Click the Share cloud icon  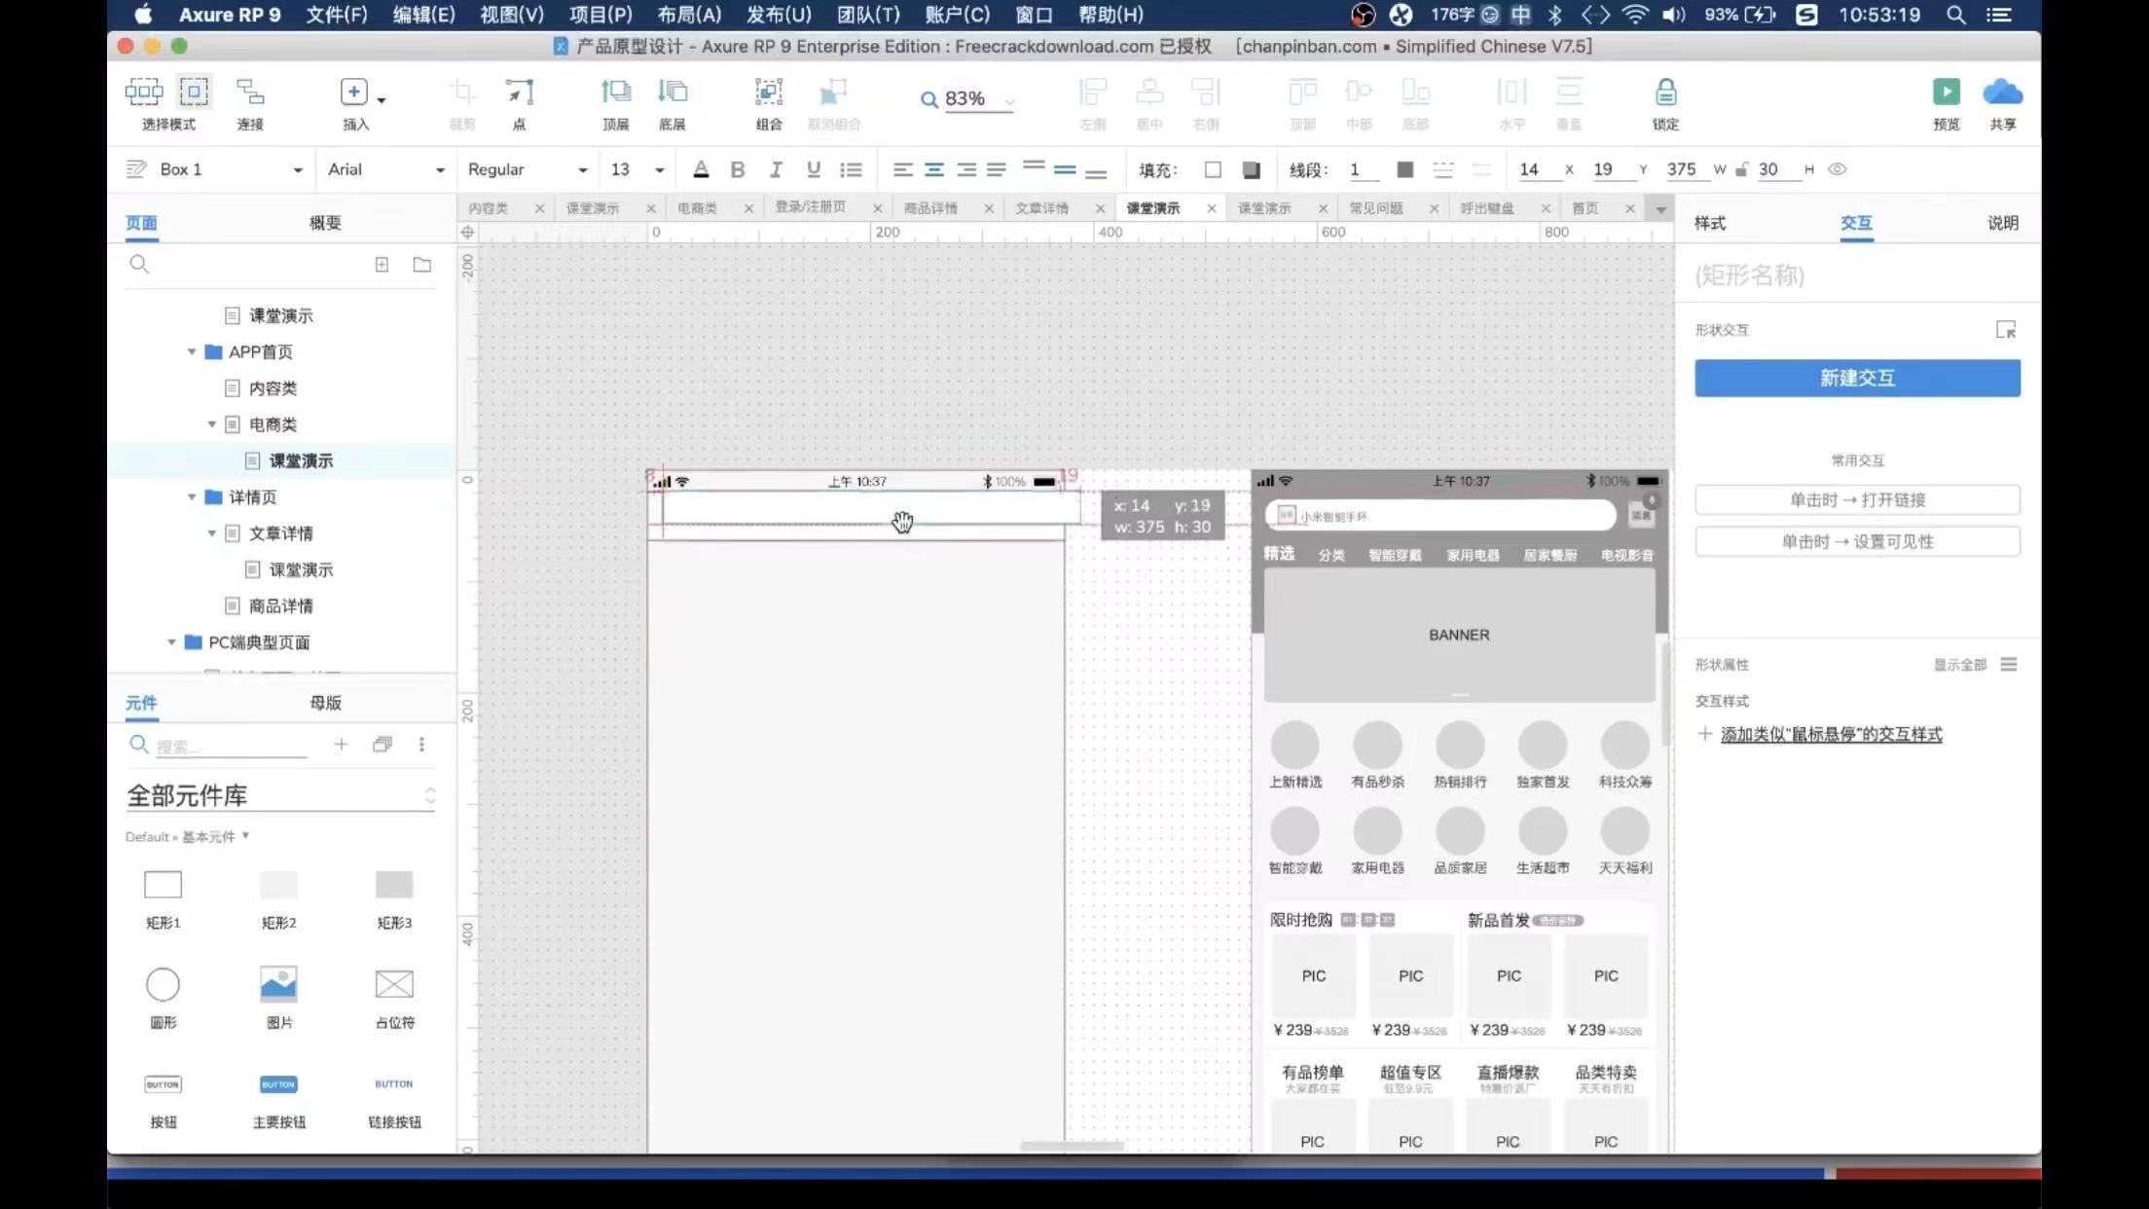2002,92
